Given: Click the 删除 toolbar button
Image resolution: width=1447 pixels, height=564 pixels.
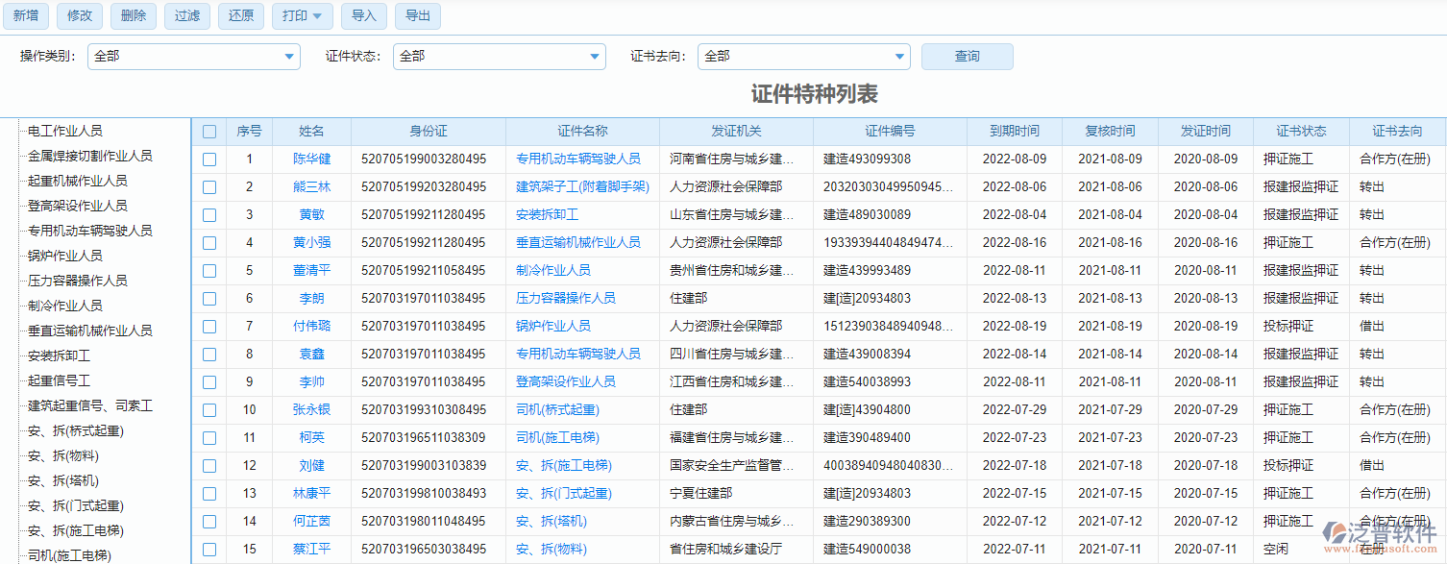Looking at the screenshot, I should click(x=133, y=15).
